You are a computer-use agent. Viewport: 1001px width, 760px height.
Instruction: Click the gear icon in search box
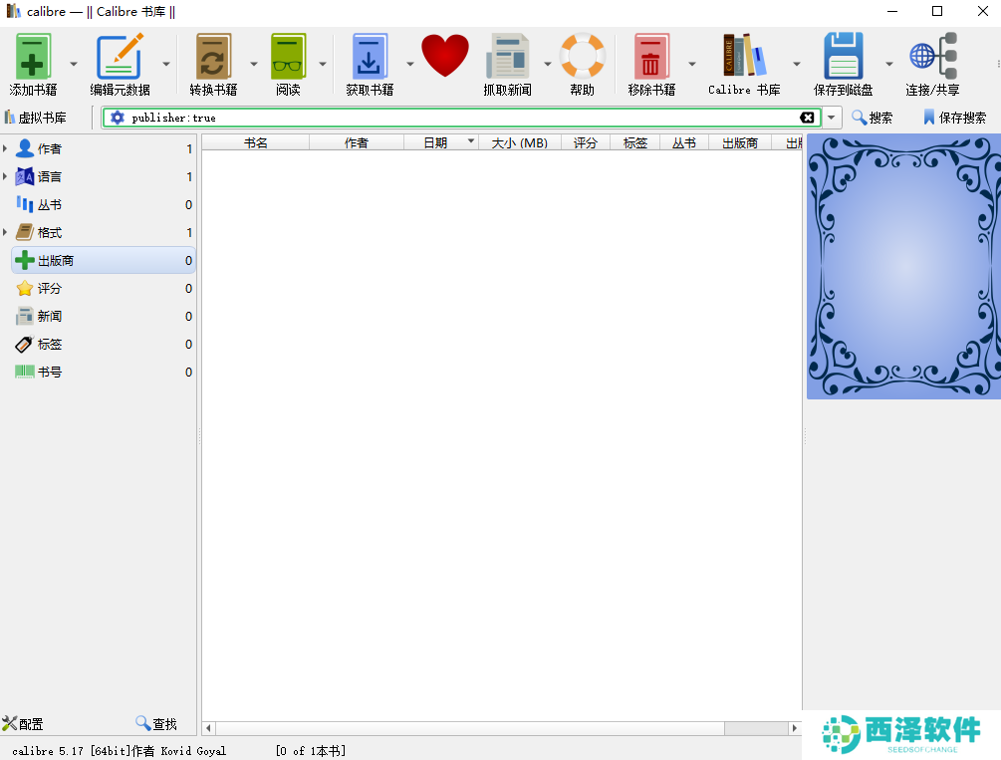118,118
